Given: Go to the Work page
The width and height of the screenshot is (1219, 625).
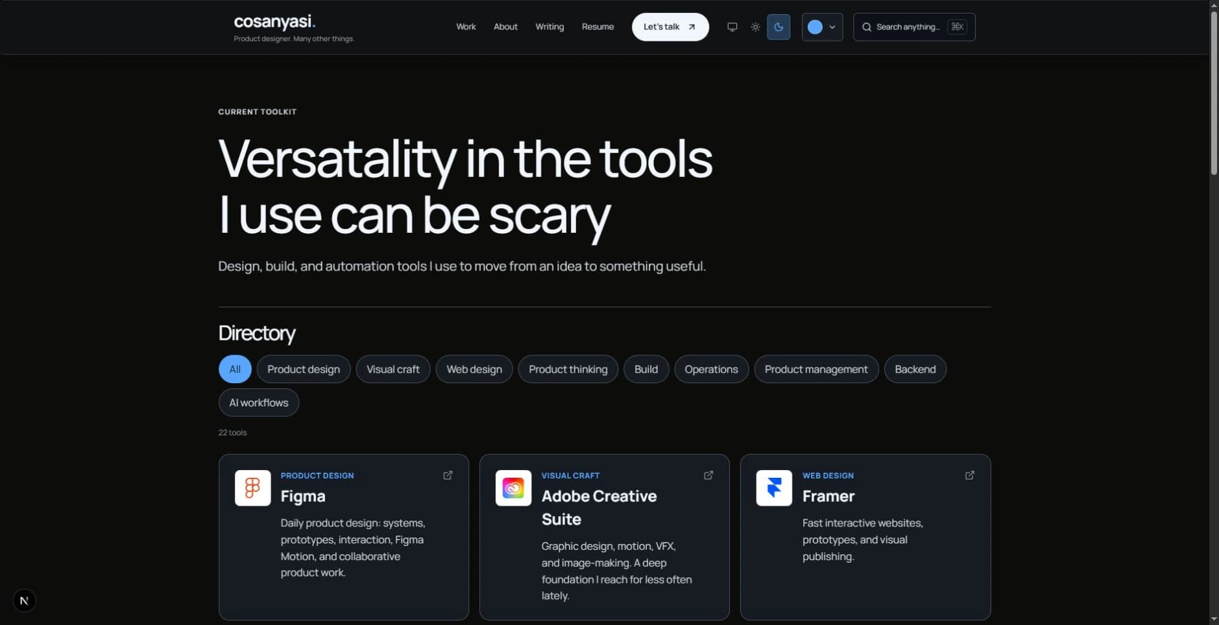Looking at the screenshot, I should [466, 27].
